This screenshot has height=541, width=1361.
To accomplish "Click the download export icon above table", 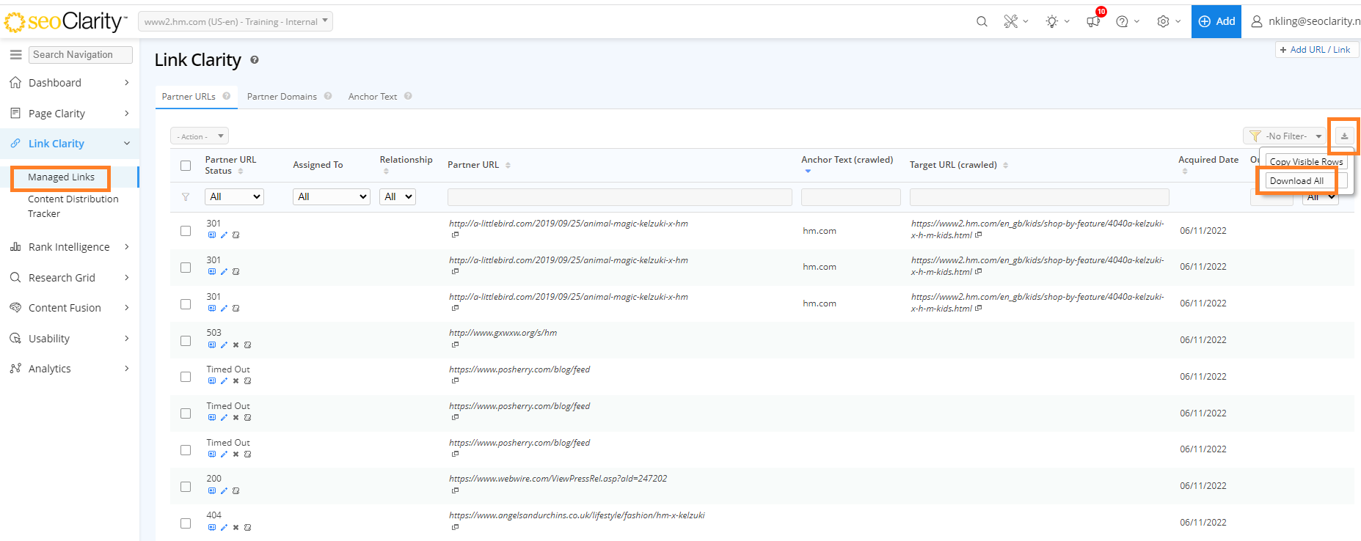I will point(1344,136).
